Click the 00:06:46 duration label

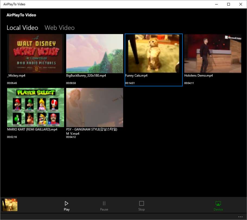coord(12,83)
